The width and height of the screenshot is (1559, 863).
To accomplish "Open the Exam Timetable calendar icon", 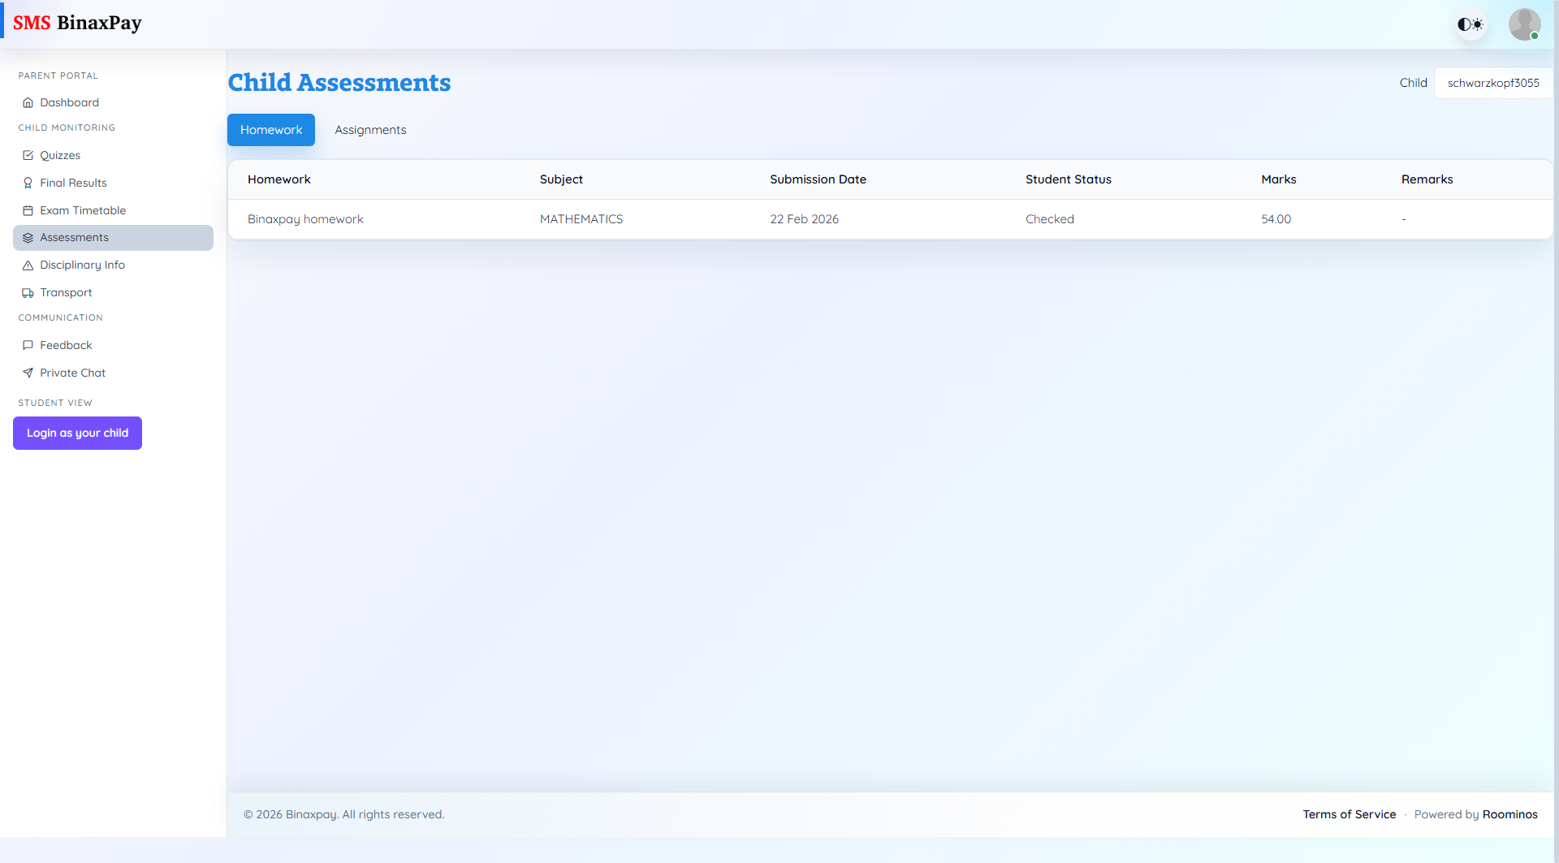I will 28,210.
